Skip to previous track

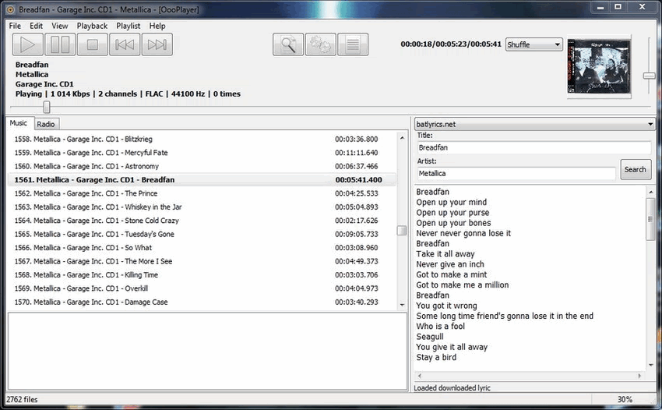click(125, 44)
